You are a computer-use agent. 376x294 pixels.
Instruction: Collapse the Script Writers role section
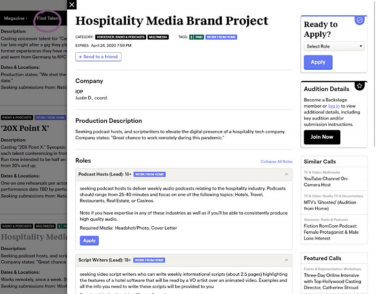(287, 260)
